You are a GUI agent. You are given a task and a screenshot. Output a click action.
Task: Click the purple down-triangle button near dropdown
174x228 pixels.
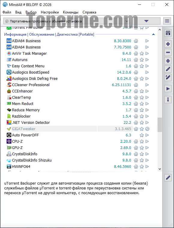146,21
